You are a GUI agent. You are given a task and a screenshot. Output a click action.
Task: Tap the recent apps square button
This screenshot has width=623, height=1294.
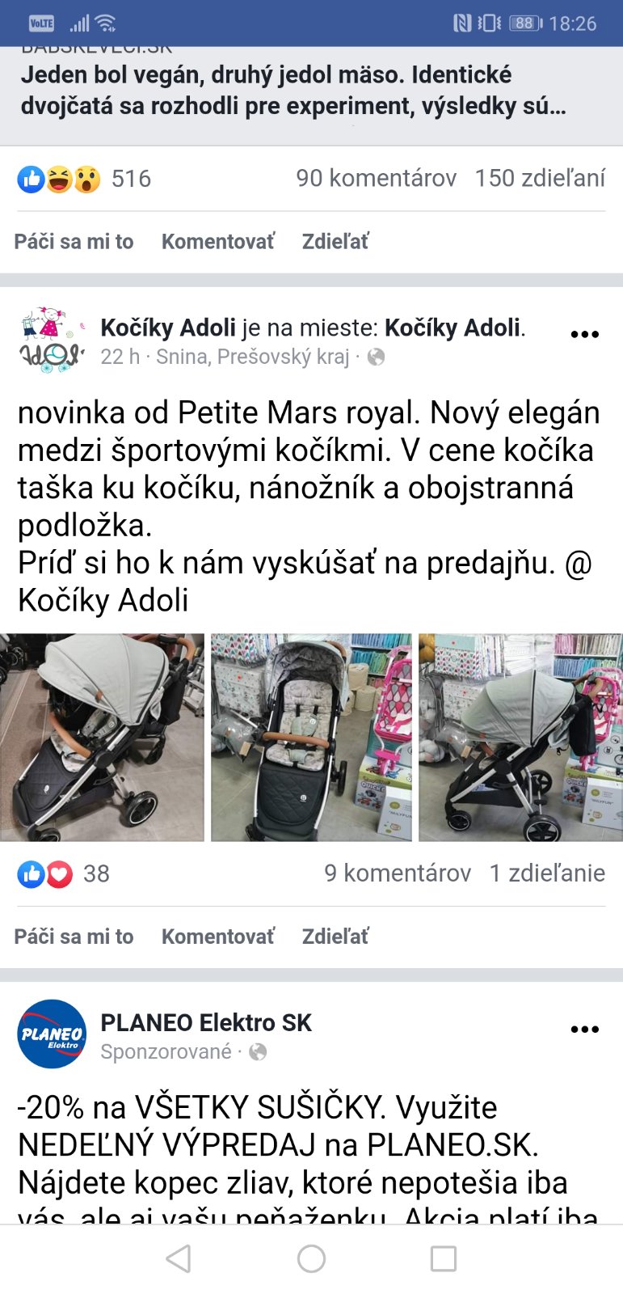(x=444, y=1258)
